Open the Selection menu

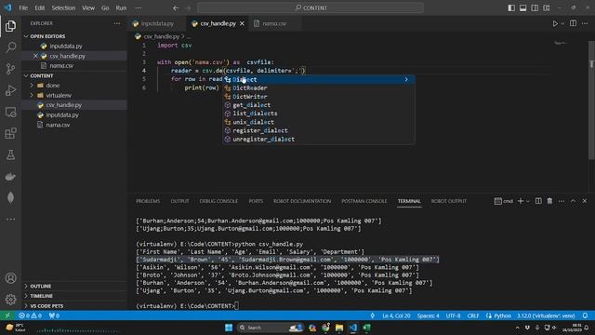pyautogui.click(x=63, y=8)
